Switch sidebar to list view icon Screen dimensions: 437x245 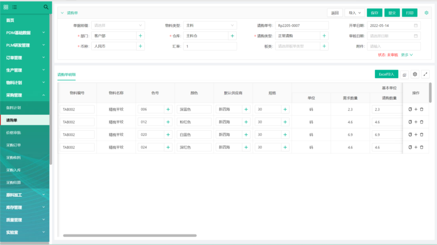[15, 7]
